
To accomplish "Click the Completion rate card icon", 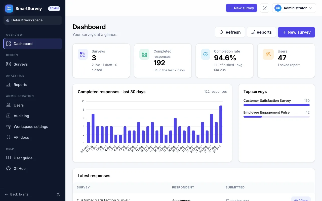I will pyautogui.click(x=206, y=54).
